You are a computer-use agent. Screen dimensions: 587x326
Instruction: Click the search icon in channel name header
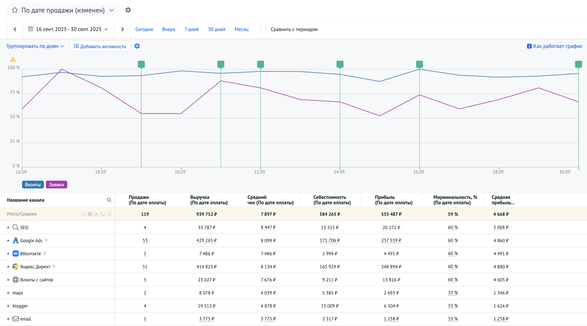coord(109,200)
